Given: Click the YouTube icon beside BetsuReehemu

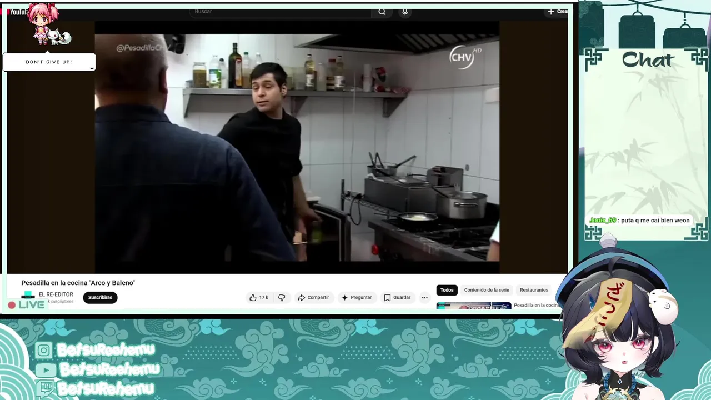Looking at the screenshot, I should 46,370.
